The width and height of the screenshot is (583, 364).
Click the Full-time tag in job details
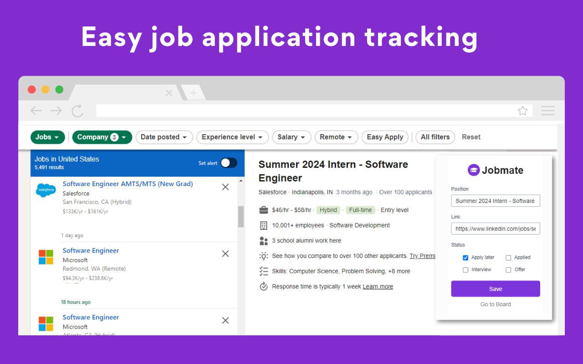(360, 210)
